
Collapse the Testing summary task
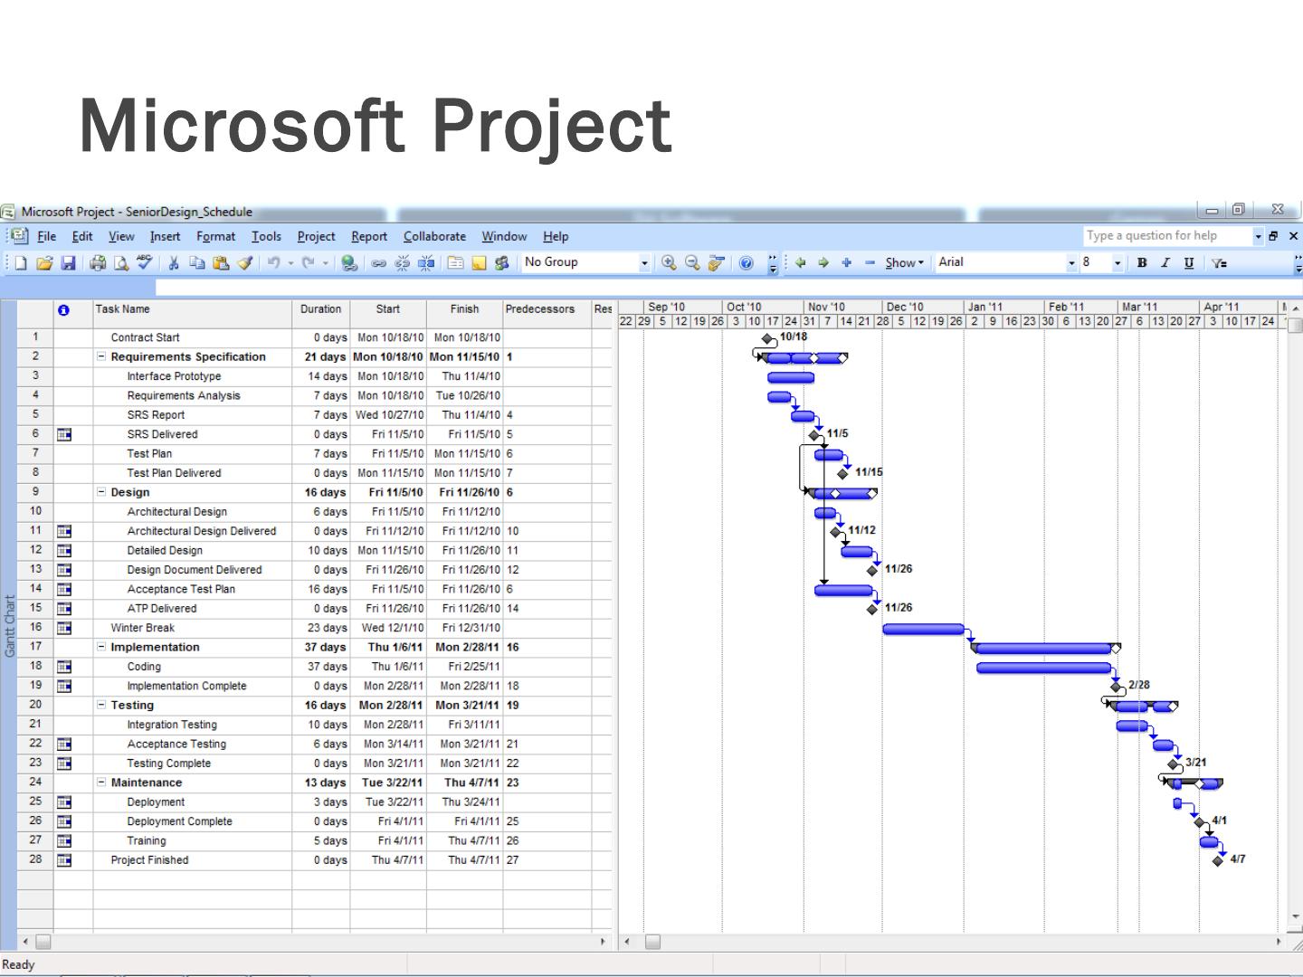(x=101, y=706)
